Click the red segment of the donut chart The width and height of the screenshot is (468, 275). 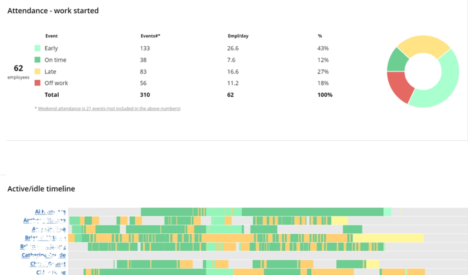click(397, 87)
